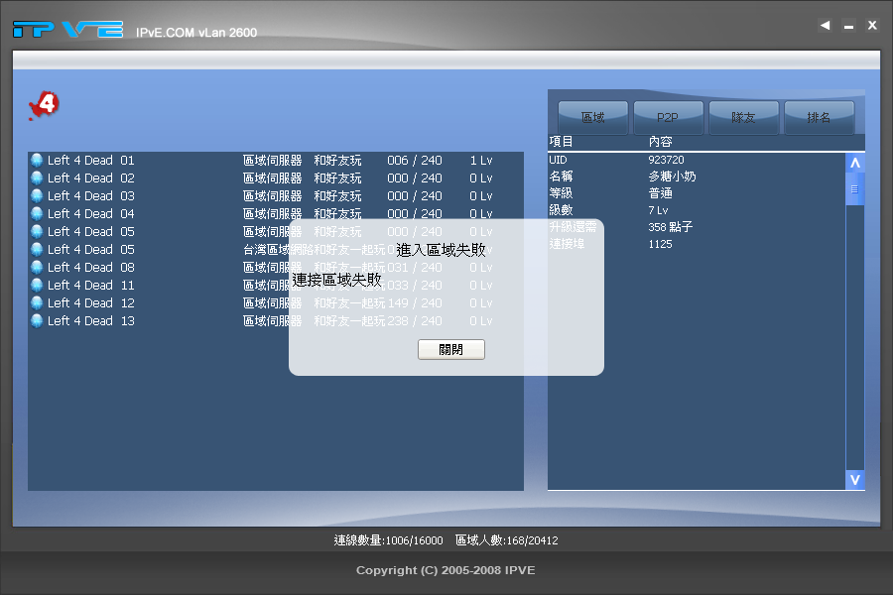
Task: Click the scrollbar down arrow on the right panel
Action: pos(854,479)
